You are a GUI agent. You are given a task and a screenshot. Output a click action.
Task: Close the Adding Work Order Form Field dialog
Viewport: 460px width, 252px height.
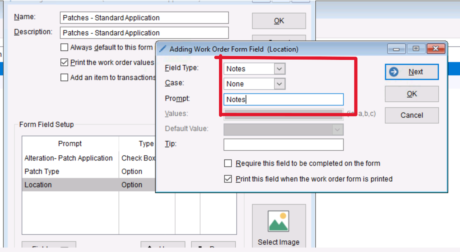coord(436,49)
